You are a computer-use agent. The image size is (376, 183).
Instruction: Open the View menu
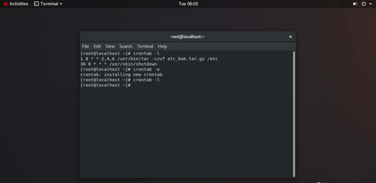click(110, 46)
